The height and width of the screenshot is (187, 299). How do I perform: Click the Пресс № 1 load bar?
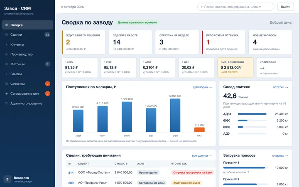point(245,168)
